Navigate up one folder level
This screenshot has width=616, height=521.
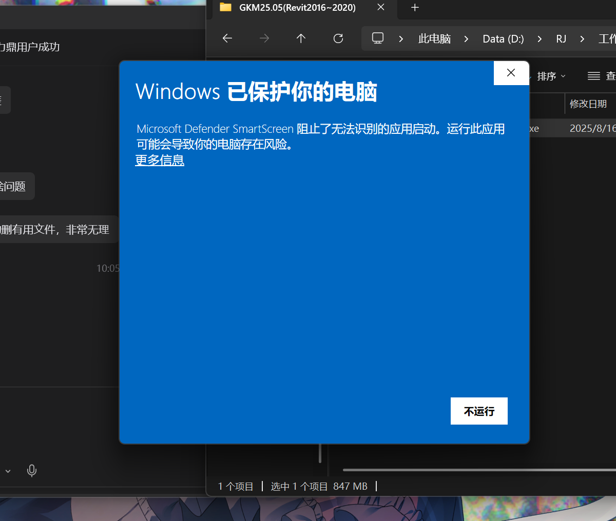(301, 38)
